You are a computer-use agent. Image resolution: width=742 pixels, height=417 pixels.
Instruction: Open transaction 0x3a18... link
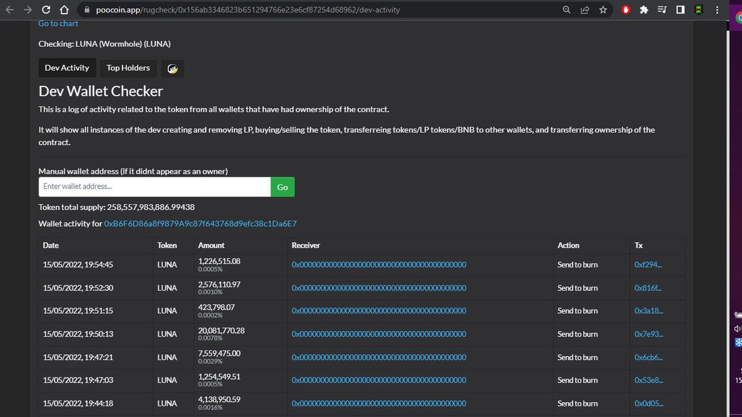pos(649,311)
